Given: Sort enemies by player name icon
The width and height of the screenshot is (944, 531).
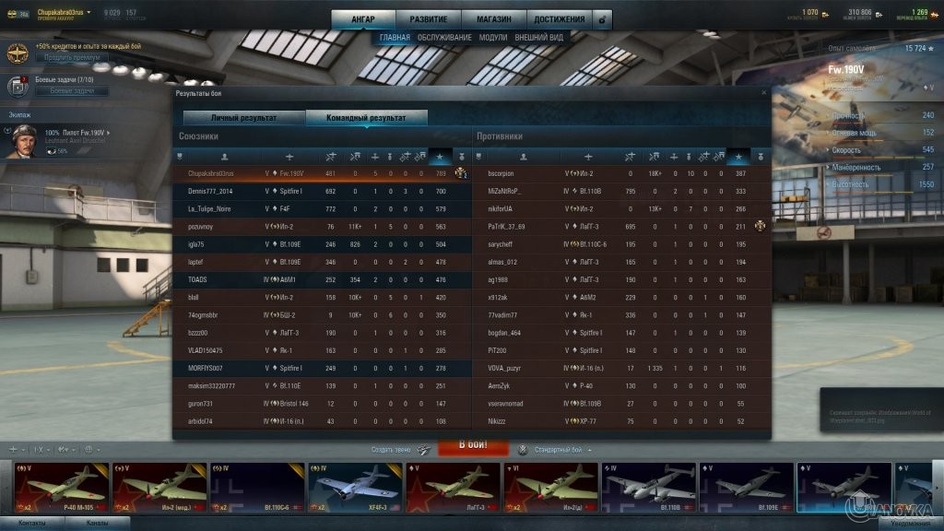Looking at the screenshot, I should click(x=524, y=157).
